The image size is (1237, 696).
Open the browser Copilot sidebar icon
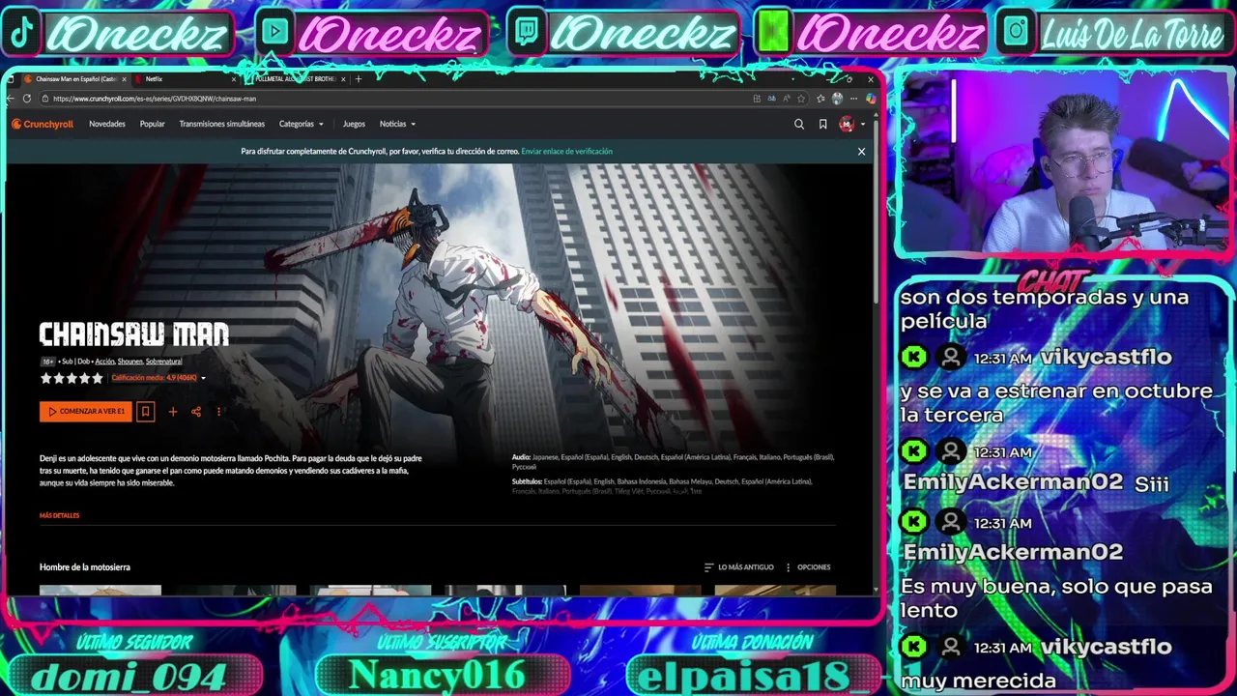[x=871, y=99]
